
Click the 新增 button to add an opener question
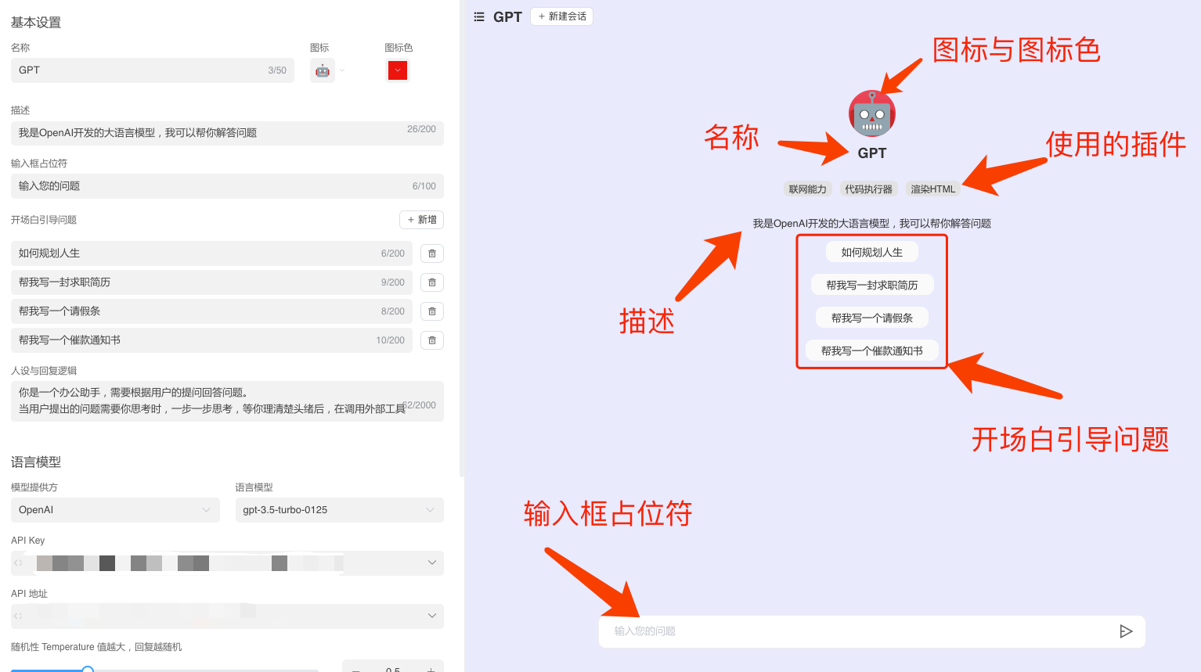(421, 220)
